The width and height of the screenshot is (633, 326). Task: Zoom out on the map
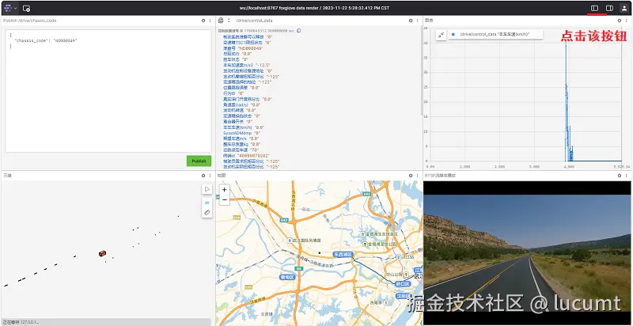click(224, 199)
